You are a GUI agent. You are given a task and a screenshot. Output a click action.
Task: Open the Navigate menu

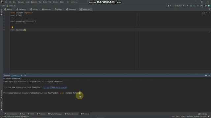[21, 2]
